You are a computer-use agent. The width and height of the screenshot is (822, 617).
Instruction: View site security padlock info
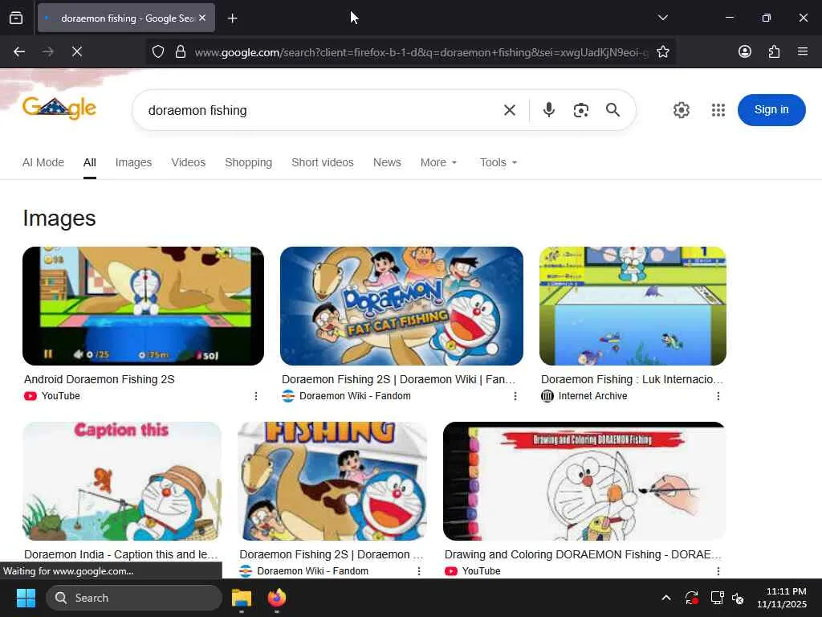click(x=181, y=52)
